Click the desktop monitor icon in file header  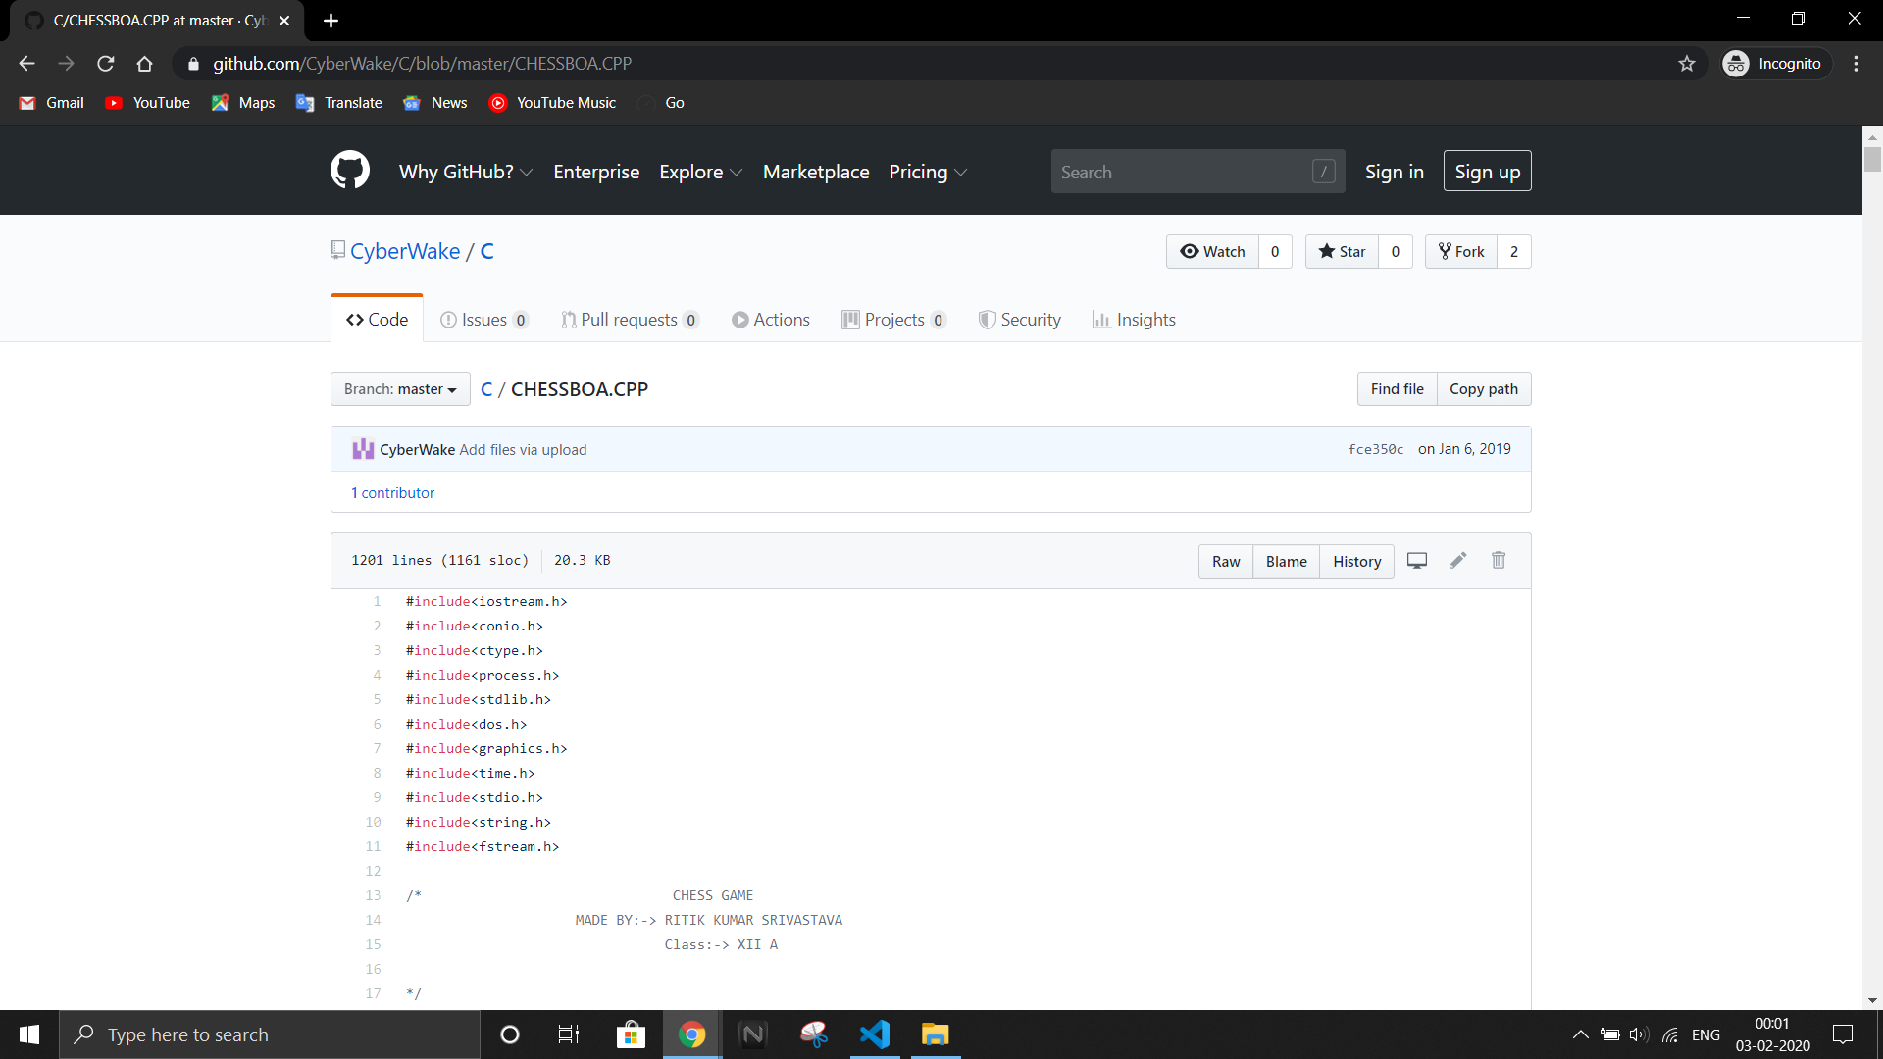[x=1417, y=561]
